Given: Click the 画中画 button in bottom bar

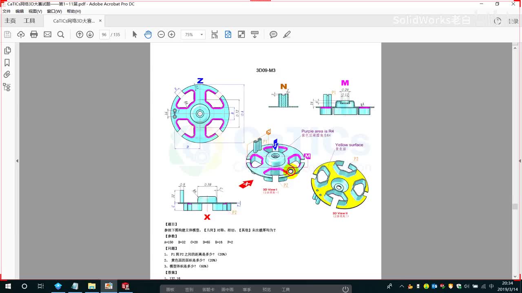Looking at the screenshot, I should pyautogui.click(x=227, y=290).
